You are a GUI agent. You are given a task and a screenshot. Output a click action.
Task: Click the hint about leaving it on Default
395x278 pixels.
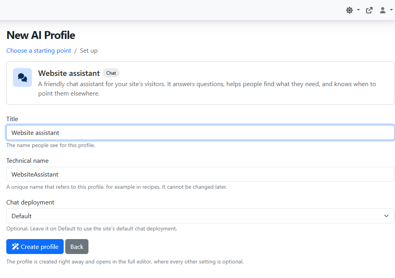92,228
